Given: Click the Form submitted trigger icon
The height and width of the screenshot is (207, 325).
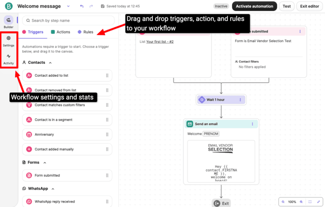Looking at the screenshot, I should [x=29, y=176].
